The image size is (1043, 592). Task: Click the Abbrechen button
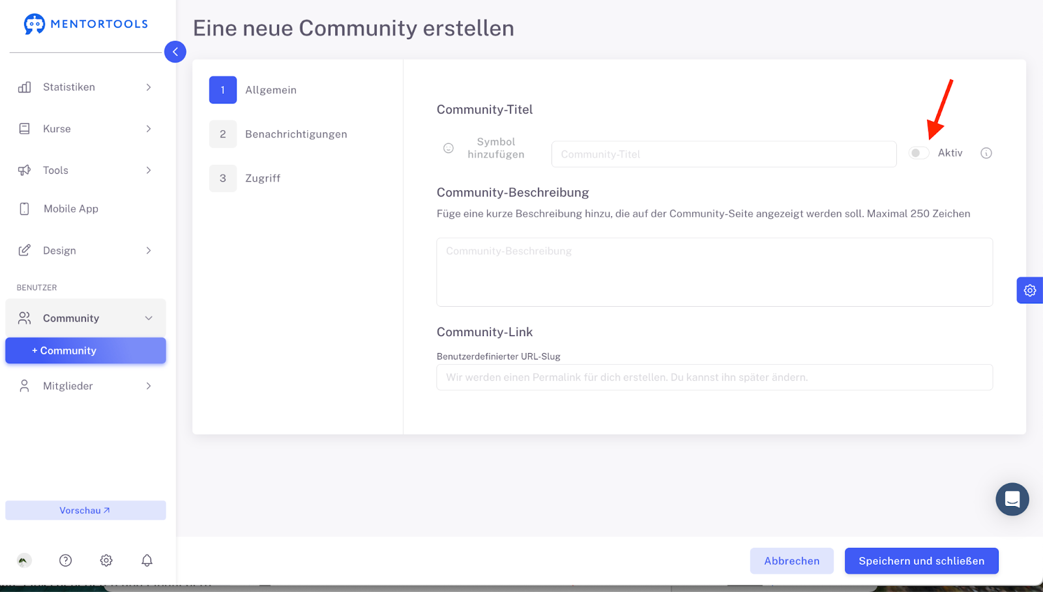[x=791, y=561]
